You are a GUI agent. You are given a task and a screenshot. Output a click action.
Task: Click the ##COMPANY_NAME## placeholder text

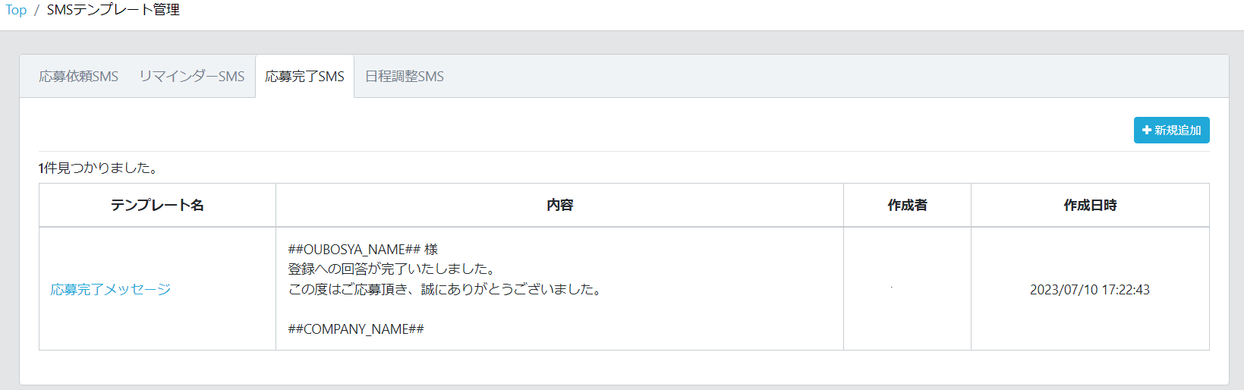click(x=356, y=329)
